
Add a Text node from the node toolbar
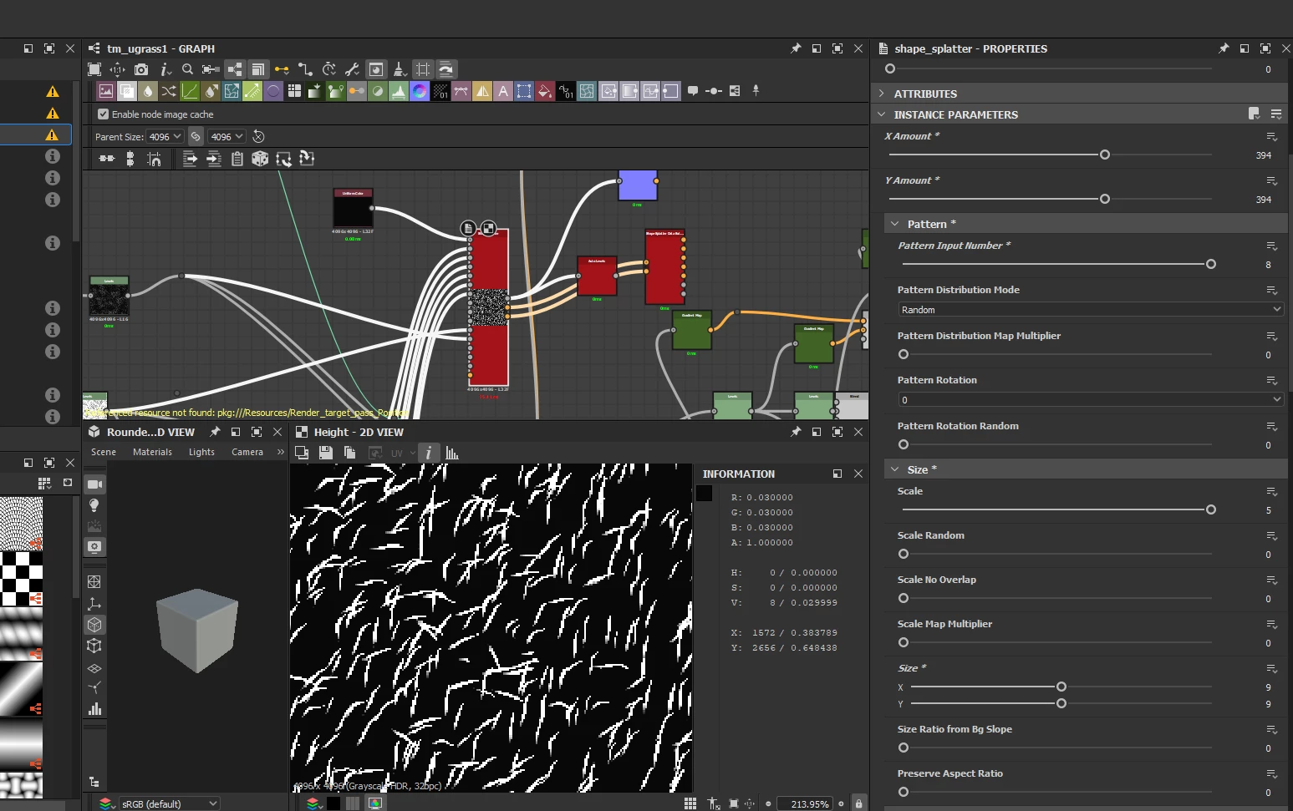(503, 91)
